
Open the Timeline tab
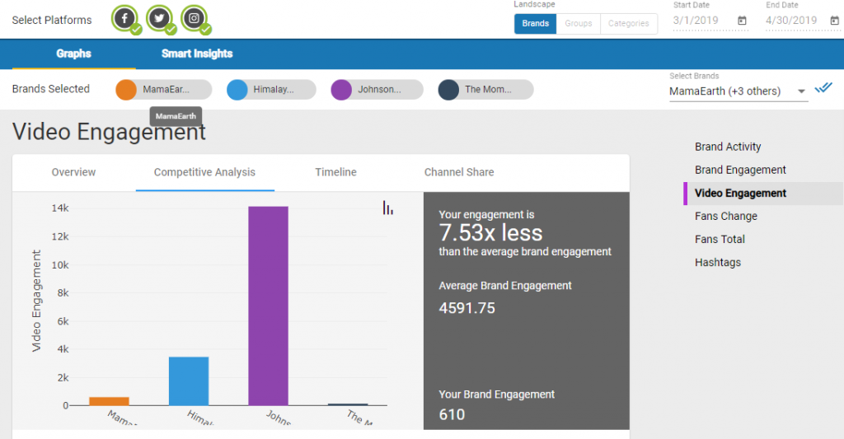point(336,172)
